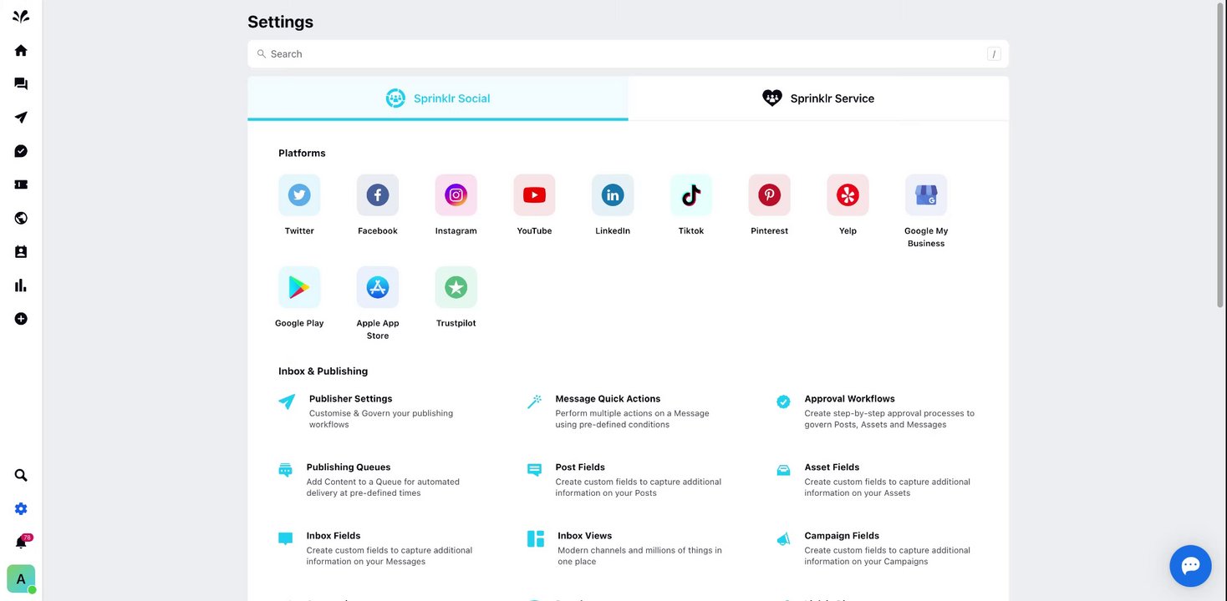Image resolution: width=1227 pixels, height=601 pixels.
Task: Open Inbox Fields settings
Action: [x=333, y=536]
